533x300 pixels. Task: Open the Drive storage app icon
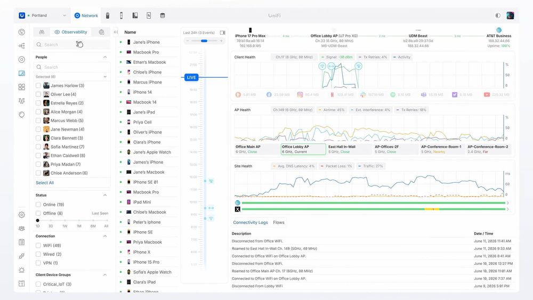point(163,15)
